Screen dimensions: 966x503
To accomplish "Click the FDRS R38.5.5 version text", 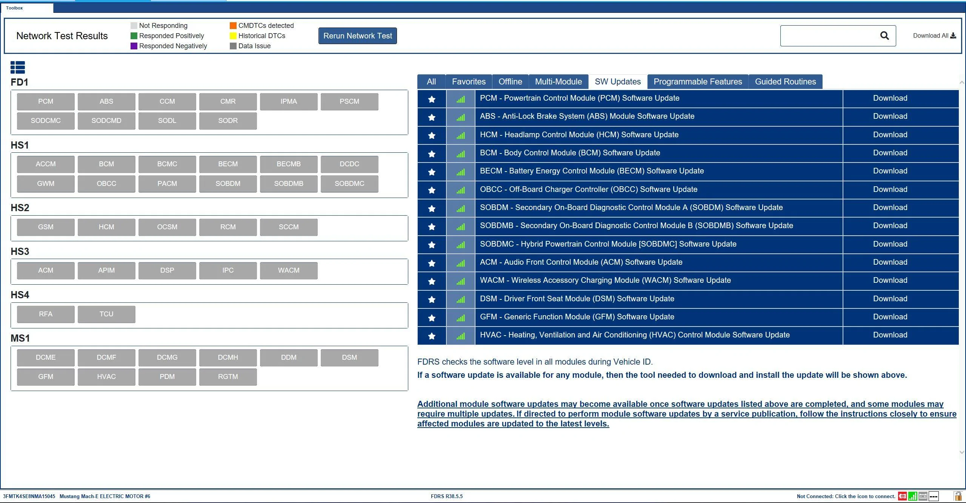I will tap(447, 496).
